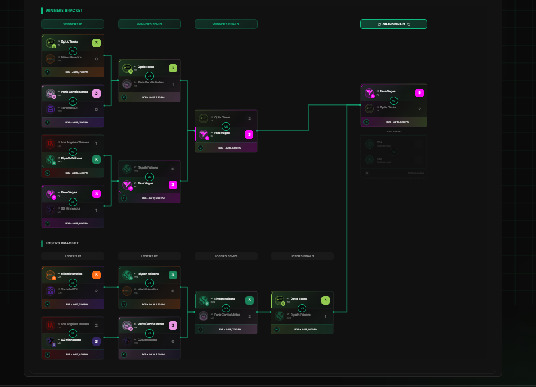
Task: Click the Optic Texas logo in Losers Finals match M
Action: (280, 300)
